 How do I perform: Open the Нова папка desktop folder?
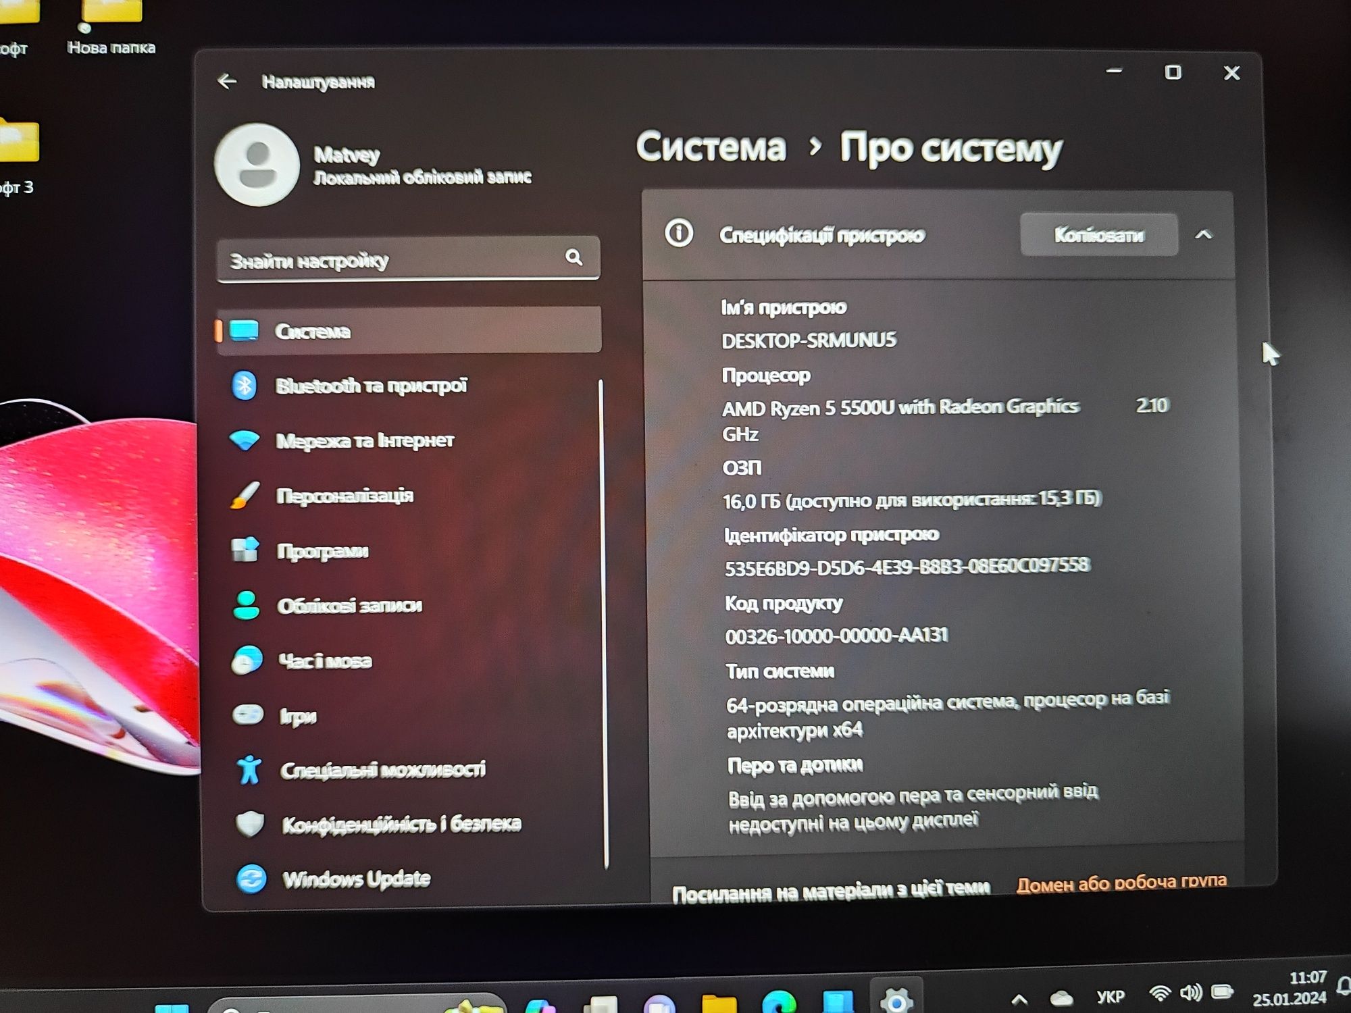pos(111,27)
